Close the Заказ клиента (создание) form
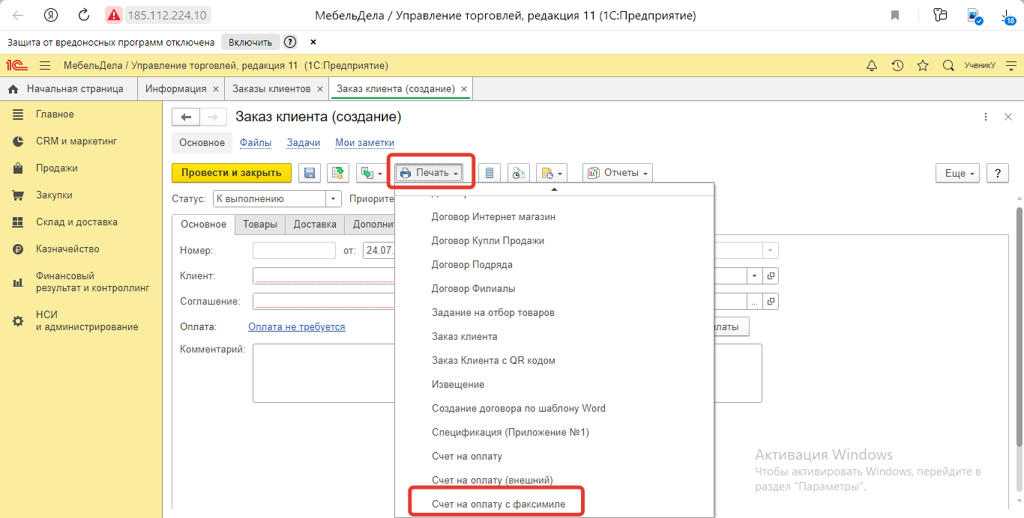This screenshot has width=1024, height=518. tap(1008, 117)
